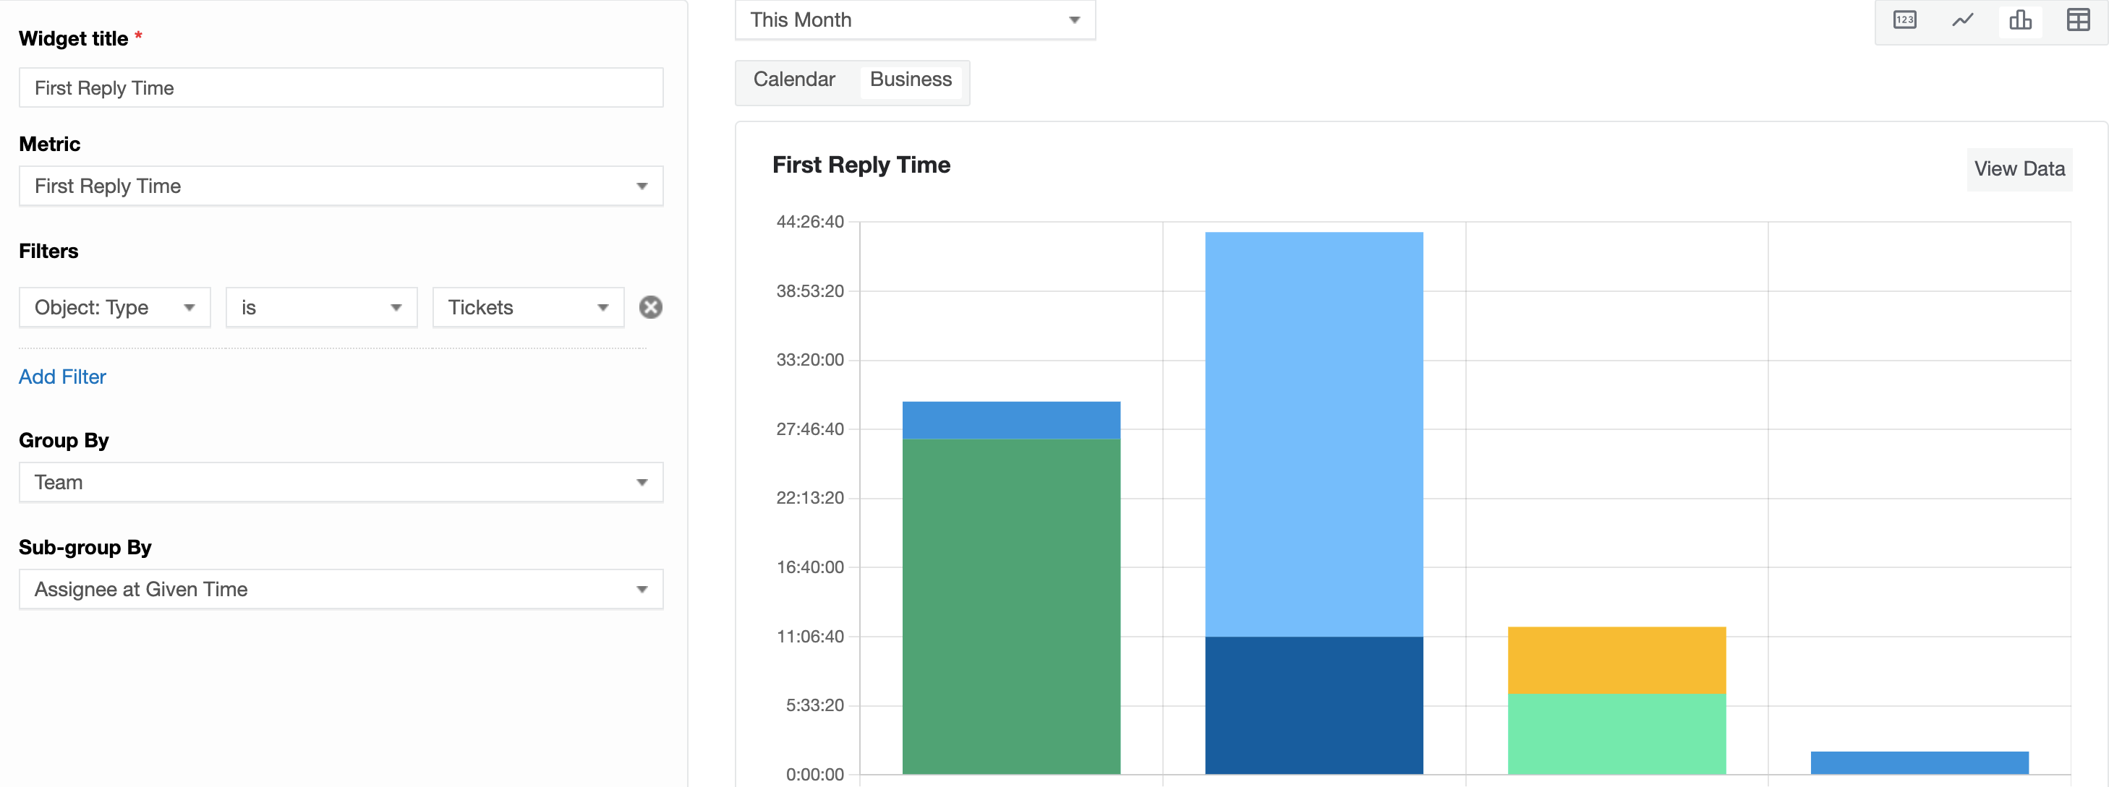Open Sub-group By Assignee at Given Time dropdown
Viewport: 2109px width, 787px height.
[341, 589]
